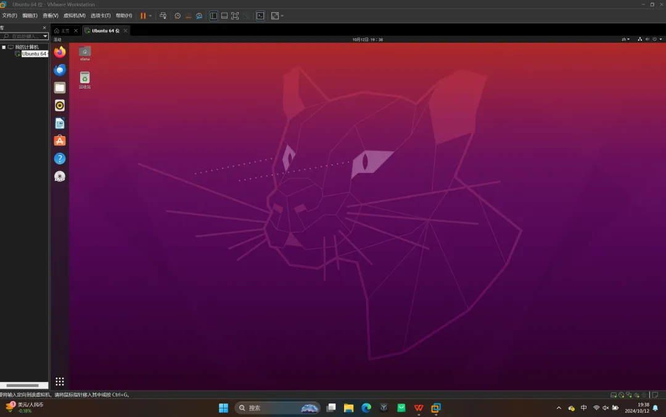666x417 pixels.
Task: Click the sound card status bar icon
Action: [x=636, y=395]
